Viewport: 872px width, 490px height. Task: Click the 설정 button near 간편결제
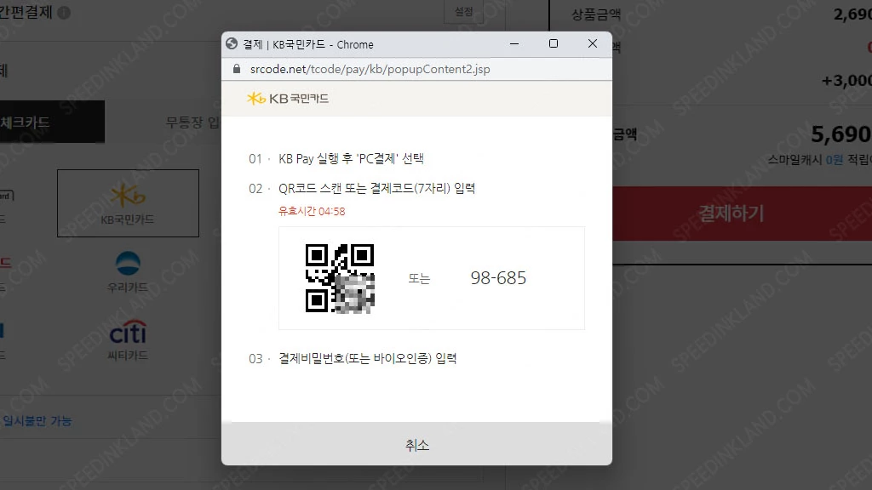[463, 11]
